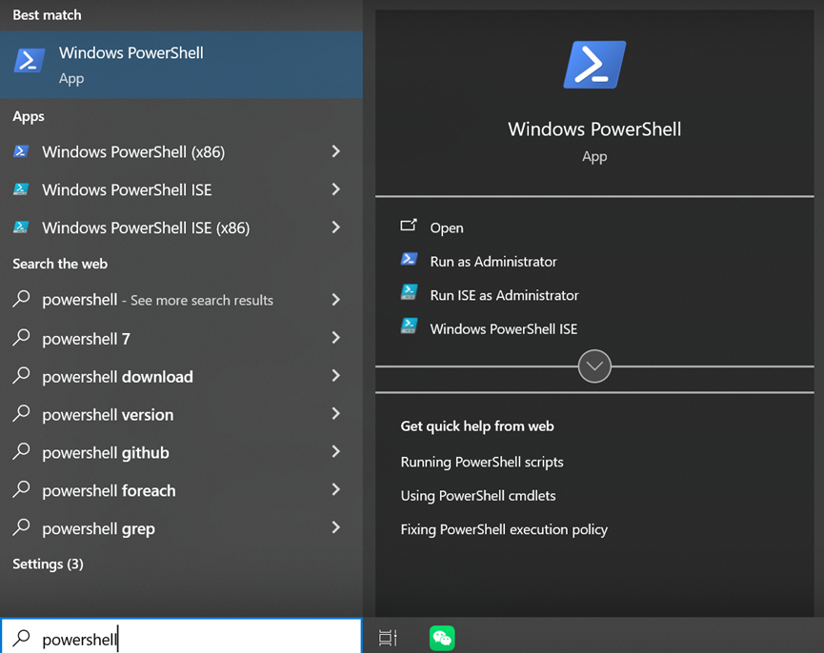Expand options for Windows PowerShell ISE result
824x653 pixels.
[x=336, y=189]
